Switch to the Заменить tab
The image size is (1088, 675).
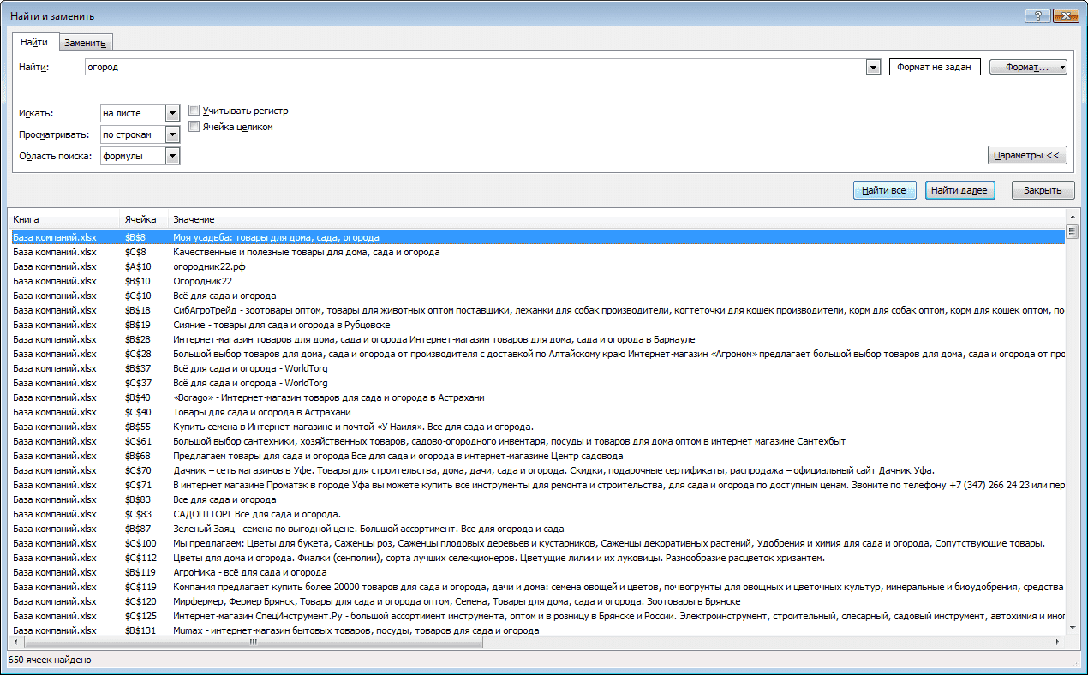[x=85, y=44]
